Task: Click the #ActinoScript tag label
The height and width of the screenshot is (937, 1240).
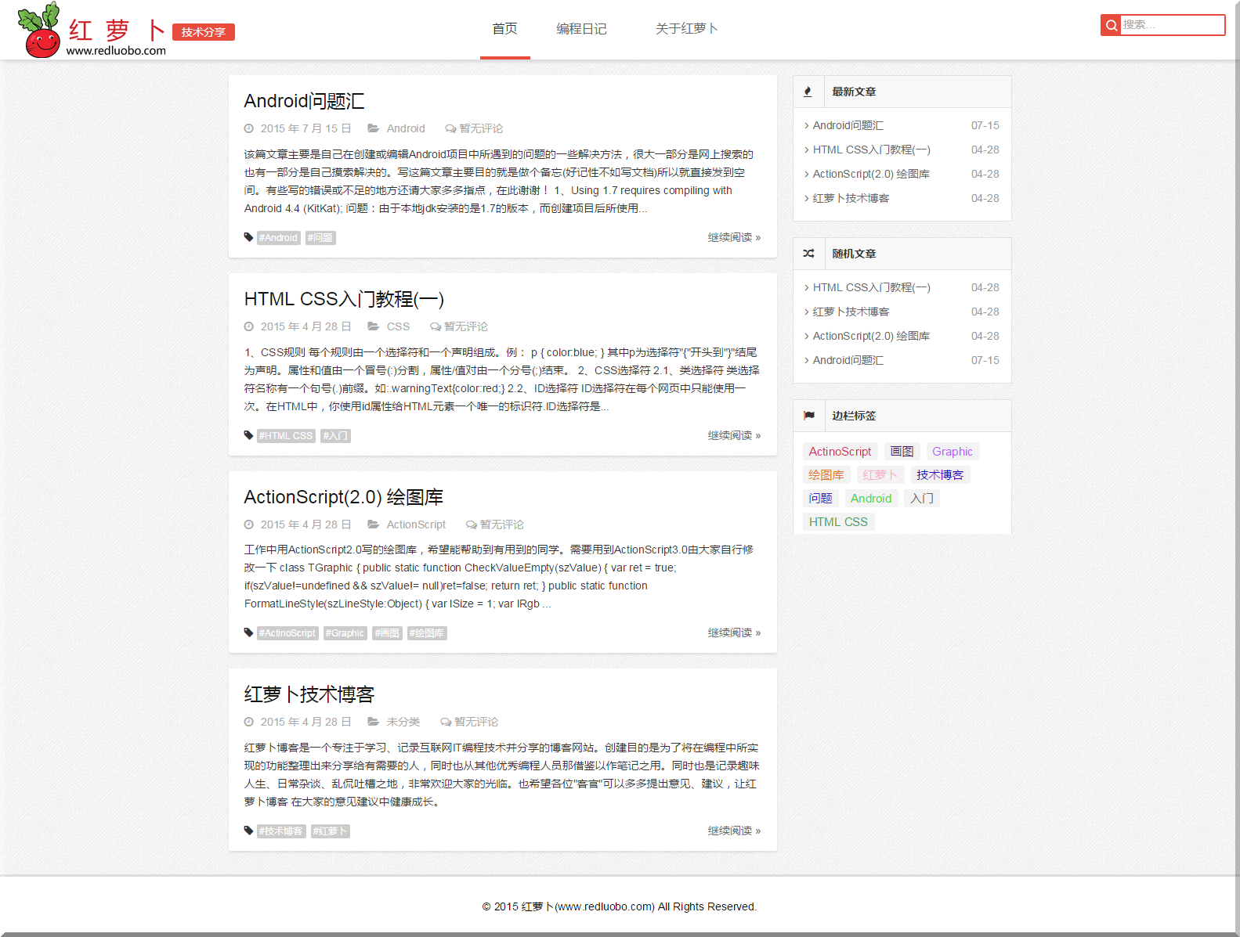Action: click(x=287, y=633)
